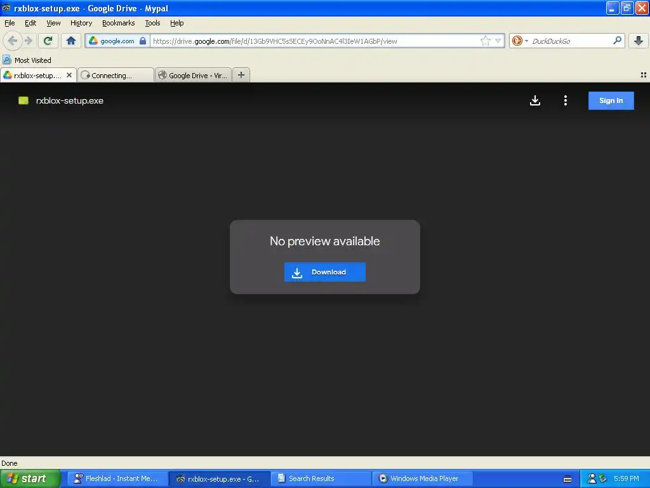The width and height of the screenshot is (650, 488).
Task: Minimize the Mypal browser window
Action: tap(613, 8)
